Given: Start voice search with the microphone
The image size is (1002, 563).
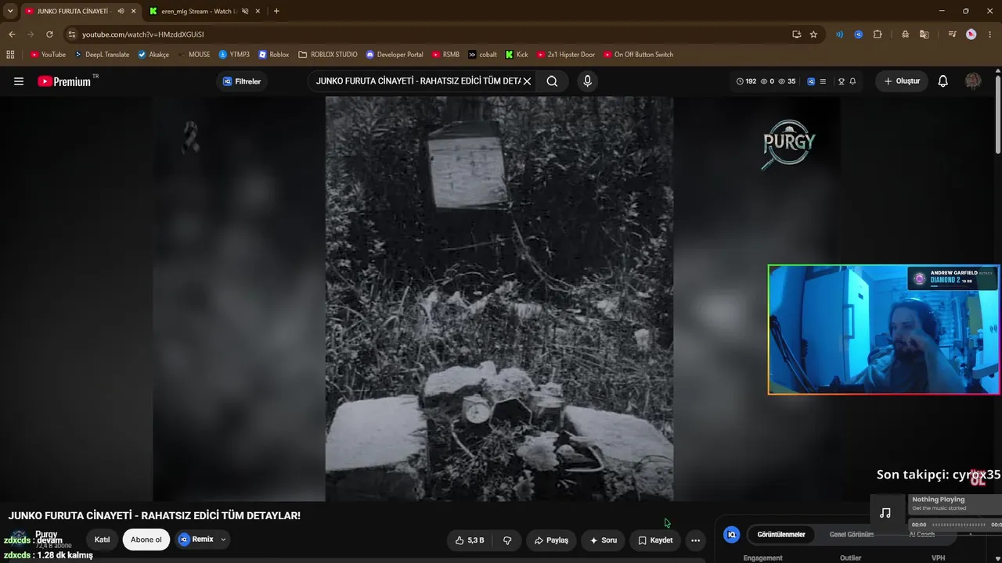Looking at the screenshot, I should coord(587,81).
